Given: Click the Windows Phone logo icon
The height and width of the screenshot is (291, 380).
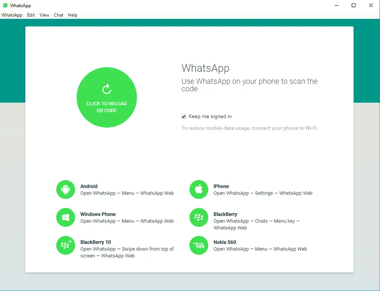Looking at the screenshot, I should tap(65, 217).
